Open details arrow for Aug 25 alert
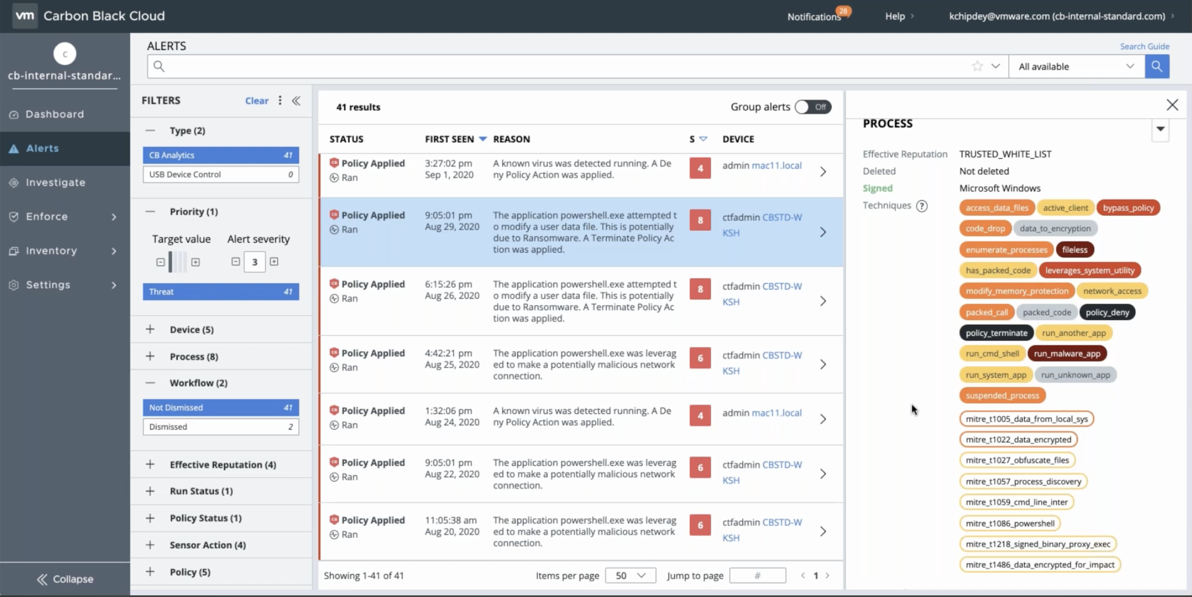Screen dimensions: 1192x597 pos(823,365)
